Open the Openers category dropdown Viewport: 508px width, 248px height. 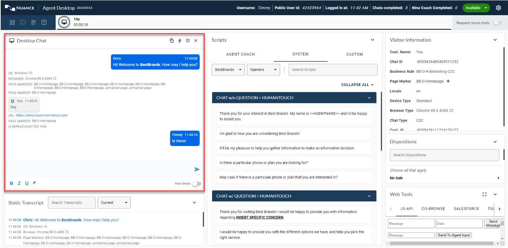coord(263,69)
